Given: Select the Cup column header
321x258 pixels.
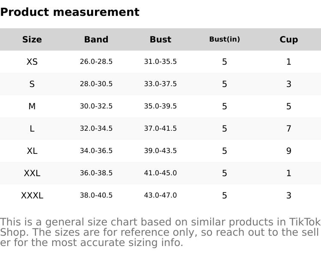Looking at the screenshot, I should (x=289, y=39).
